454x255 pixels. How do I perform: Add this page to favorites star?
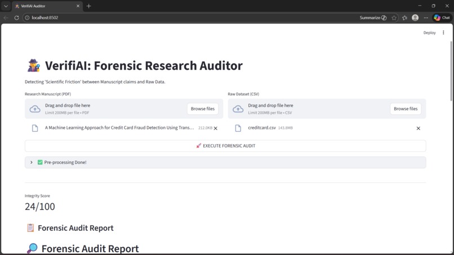coord(394,17)
